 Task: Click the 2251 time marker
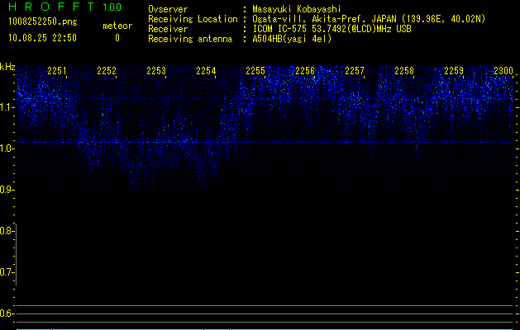[x=57, y=71]
